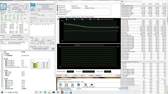
Task: Switch to Statistics tab
Action: coord(92,17)
